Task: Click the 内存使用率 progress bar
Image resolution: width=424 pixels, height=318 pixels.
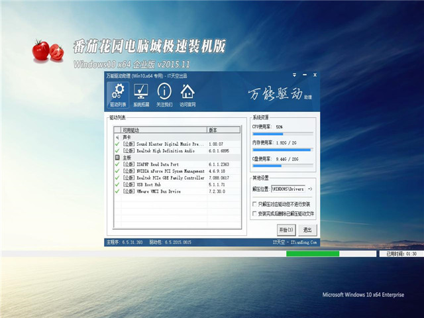Action: [283, 150]
